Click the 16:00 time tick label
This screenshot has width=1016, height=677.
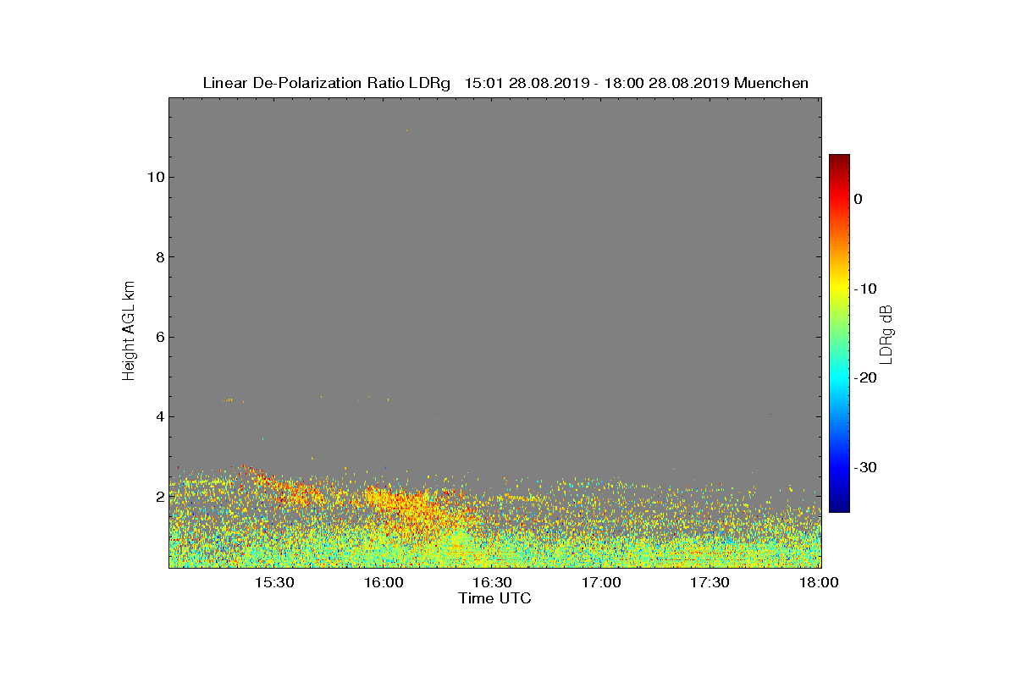(384, 582)
